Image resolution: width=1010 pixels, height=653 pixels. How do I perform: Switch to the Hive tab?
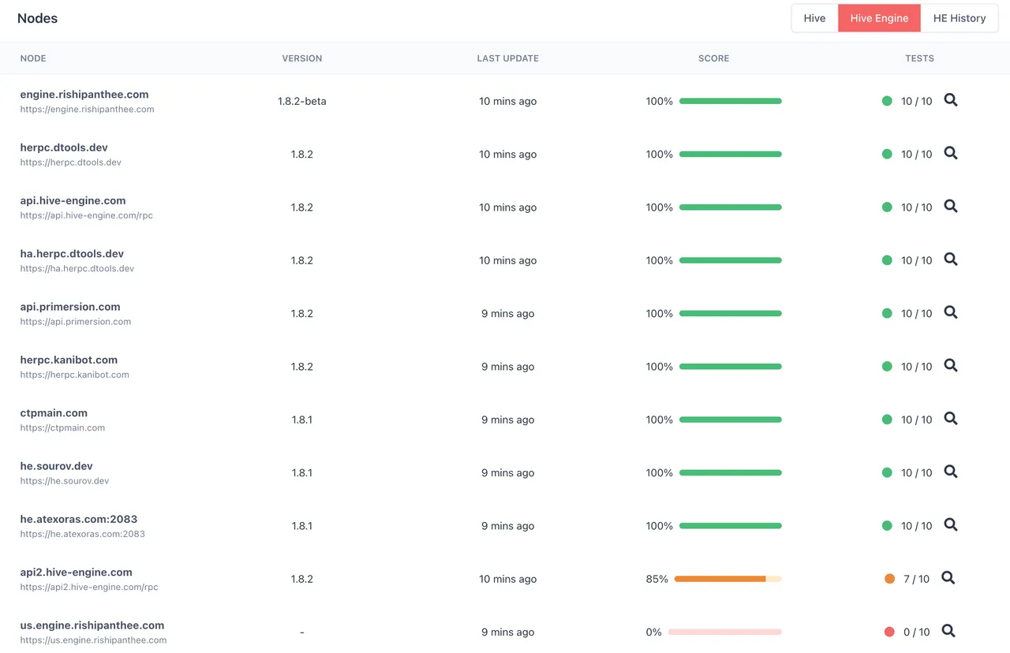pyautogui.click(x=814, y=18)
